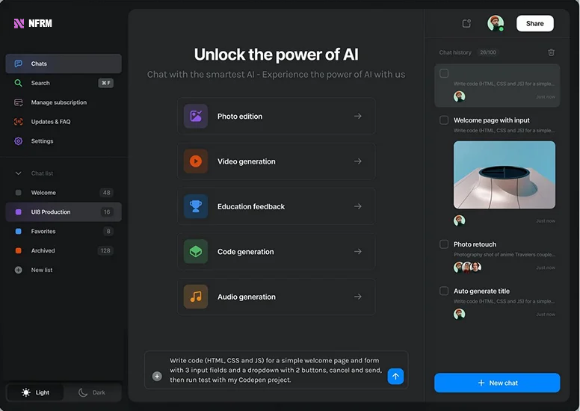Click the Education feedback trophy icon
This screenshot has width=580, height=411.
coord(196,206)
